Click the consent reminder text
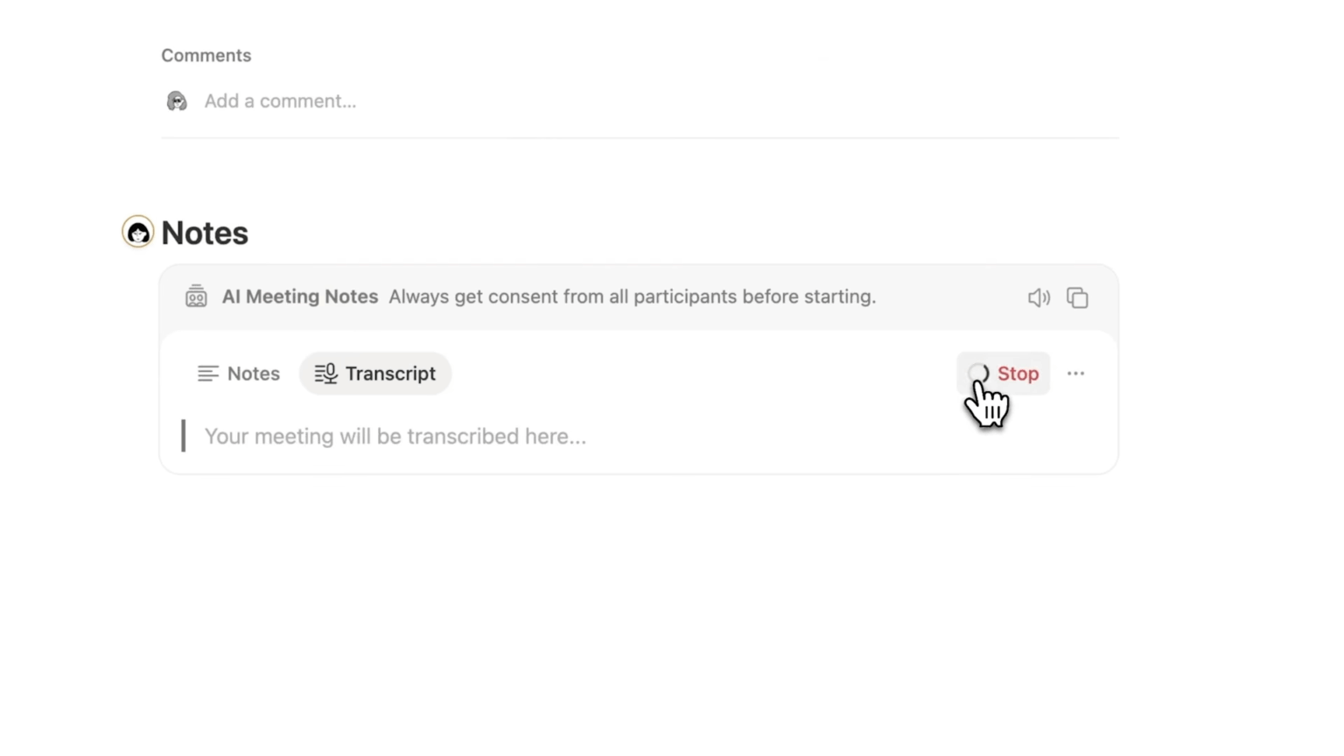This screenshot has width=1344, height=756. [632, 297]
